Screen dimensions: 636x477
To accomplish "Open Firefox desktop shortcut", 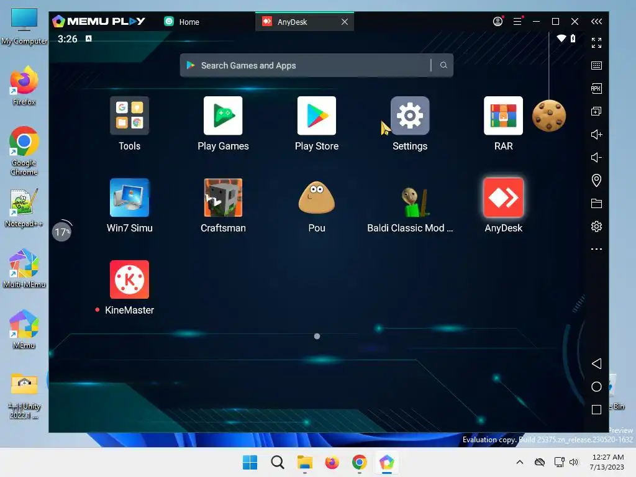I will point(24,86).
